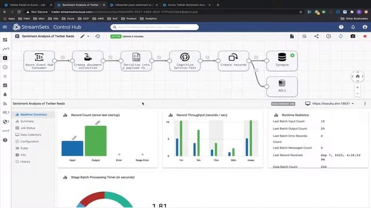Screen dimensions: 371x208
Task: Zoom in canvas with plus button
Action: 358,87
